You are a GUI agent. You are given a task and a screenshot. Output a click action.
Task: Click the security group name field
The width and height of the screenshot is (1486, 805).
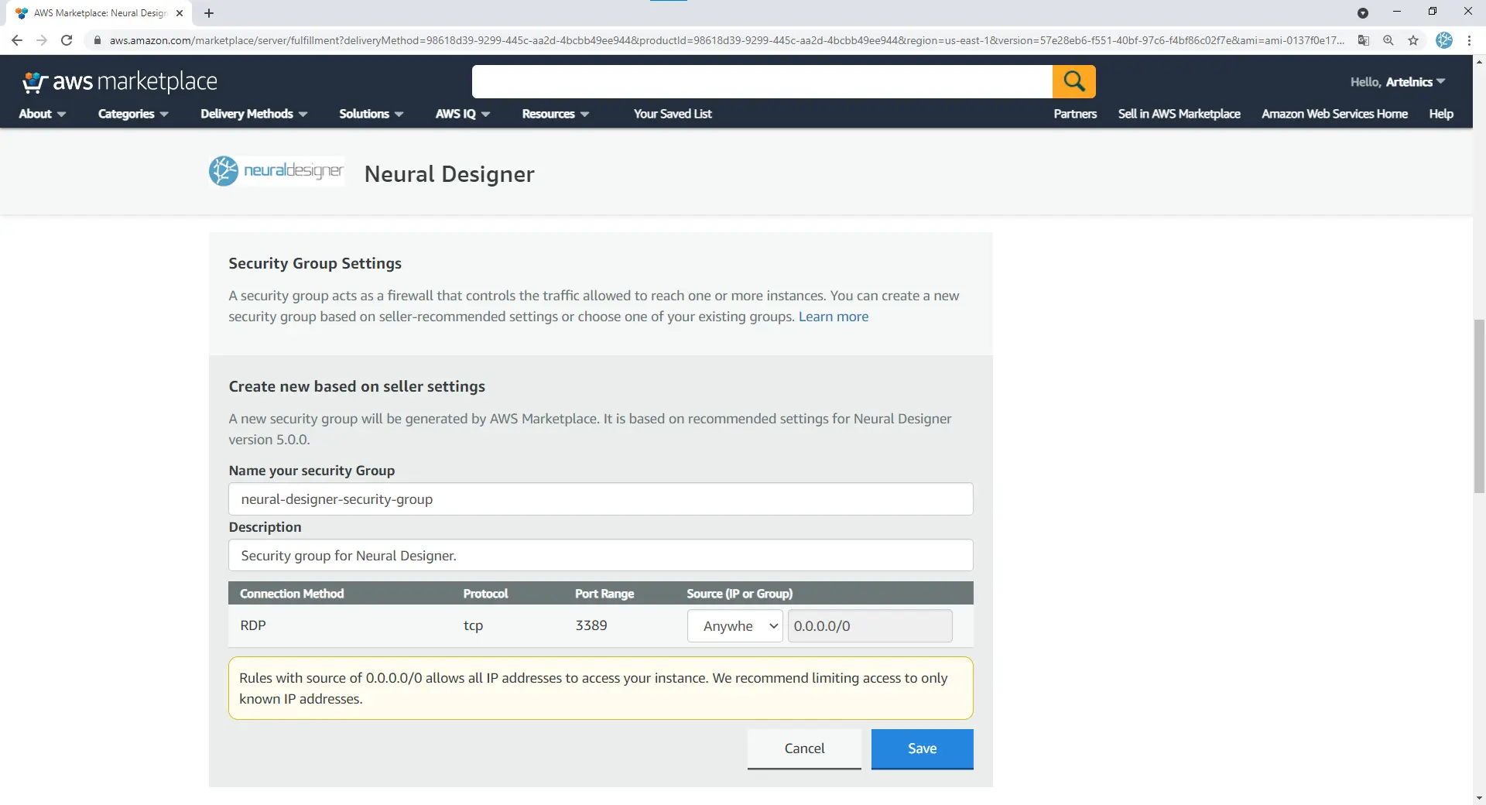601,499
